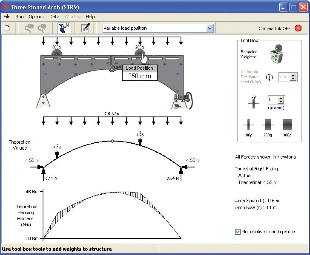The height and width of the screenshot is (255, 310).
Task: Select the 200g weight in the Tool Box
Action: [x=268, y=125]
